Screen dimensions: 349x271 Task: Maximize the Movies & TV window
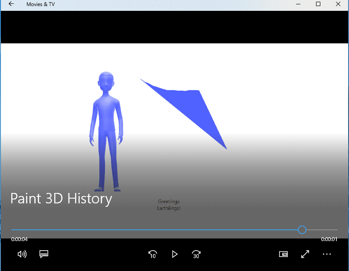point(318,4)
